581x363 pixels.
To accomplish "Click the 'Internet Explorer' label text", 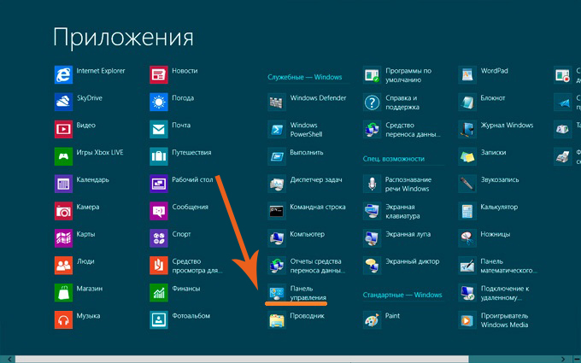I will [x=101, y=71].
